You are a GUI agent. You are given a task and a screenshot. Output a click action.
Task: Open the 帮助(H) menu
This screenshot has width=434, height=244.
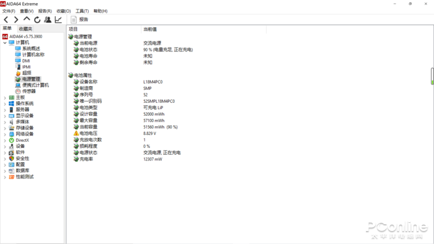[100, 11]
